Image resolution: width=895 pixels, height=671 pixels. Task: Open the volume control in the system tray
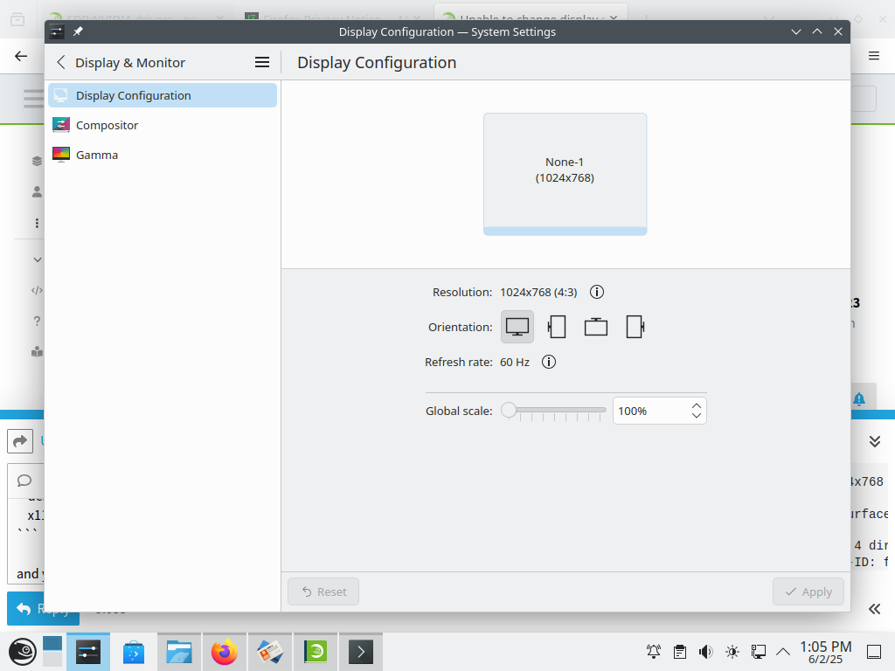[705, 651]
